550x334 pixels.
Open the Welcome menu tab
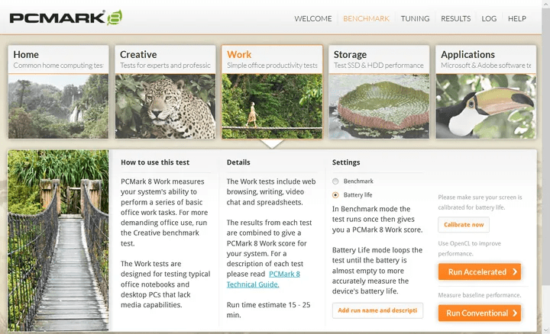tap(313, 18)
